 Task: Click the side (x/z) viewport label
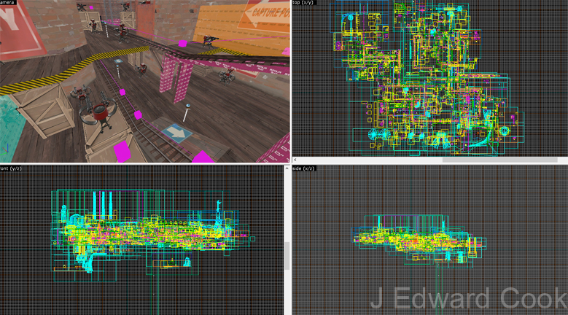304,168
